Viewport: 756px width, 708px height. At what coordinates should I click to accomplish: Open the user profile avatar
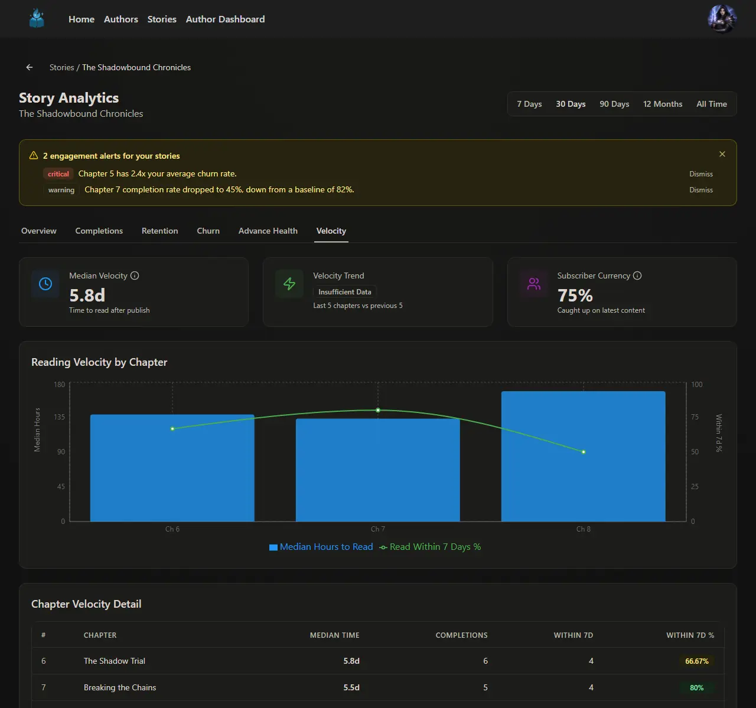coord(722,19)
